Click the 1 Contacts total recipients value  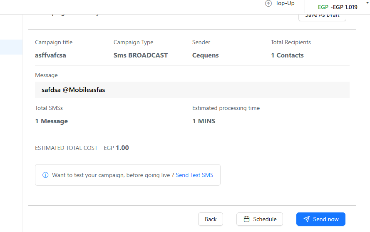[287, 55]
